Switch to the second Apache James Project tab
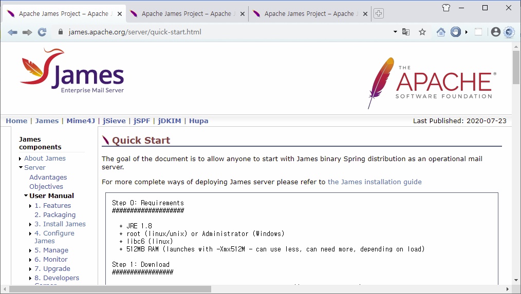Screen dimensions: 521x294 click(x=187, y=14)
